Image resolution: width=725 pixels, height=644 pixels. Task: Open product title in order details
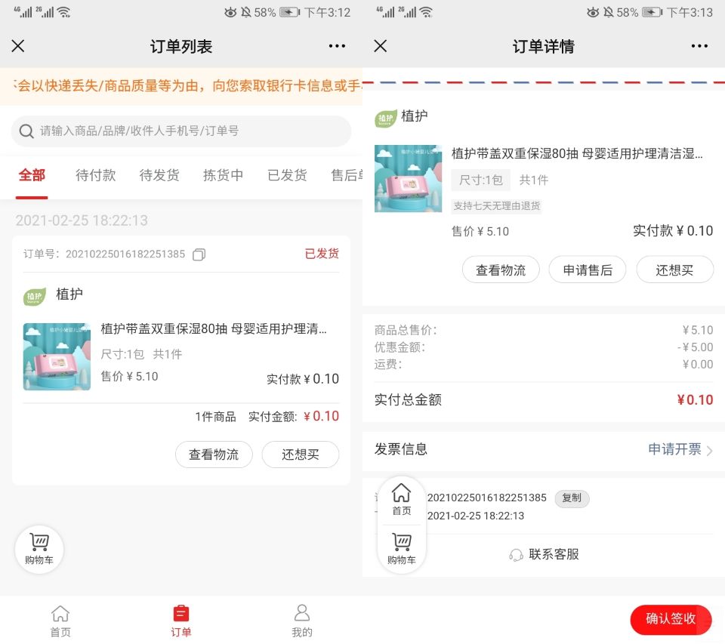click(577, 153)
